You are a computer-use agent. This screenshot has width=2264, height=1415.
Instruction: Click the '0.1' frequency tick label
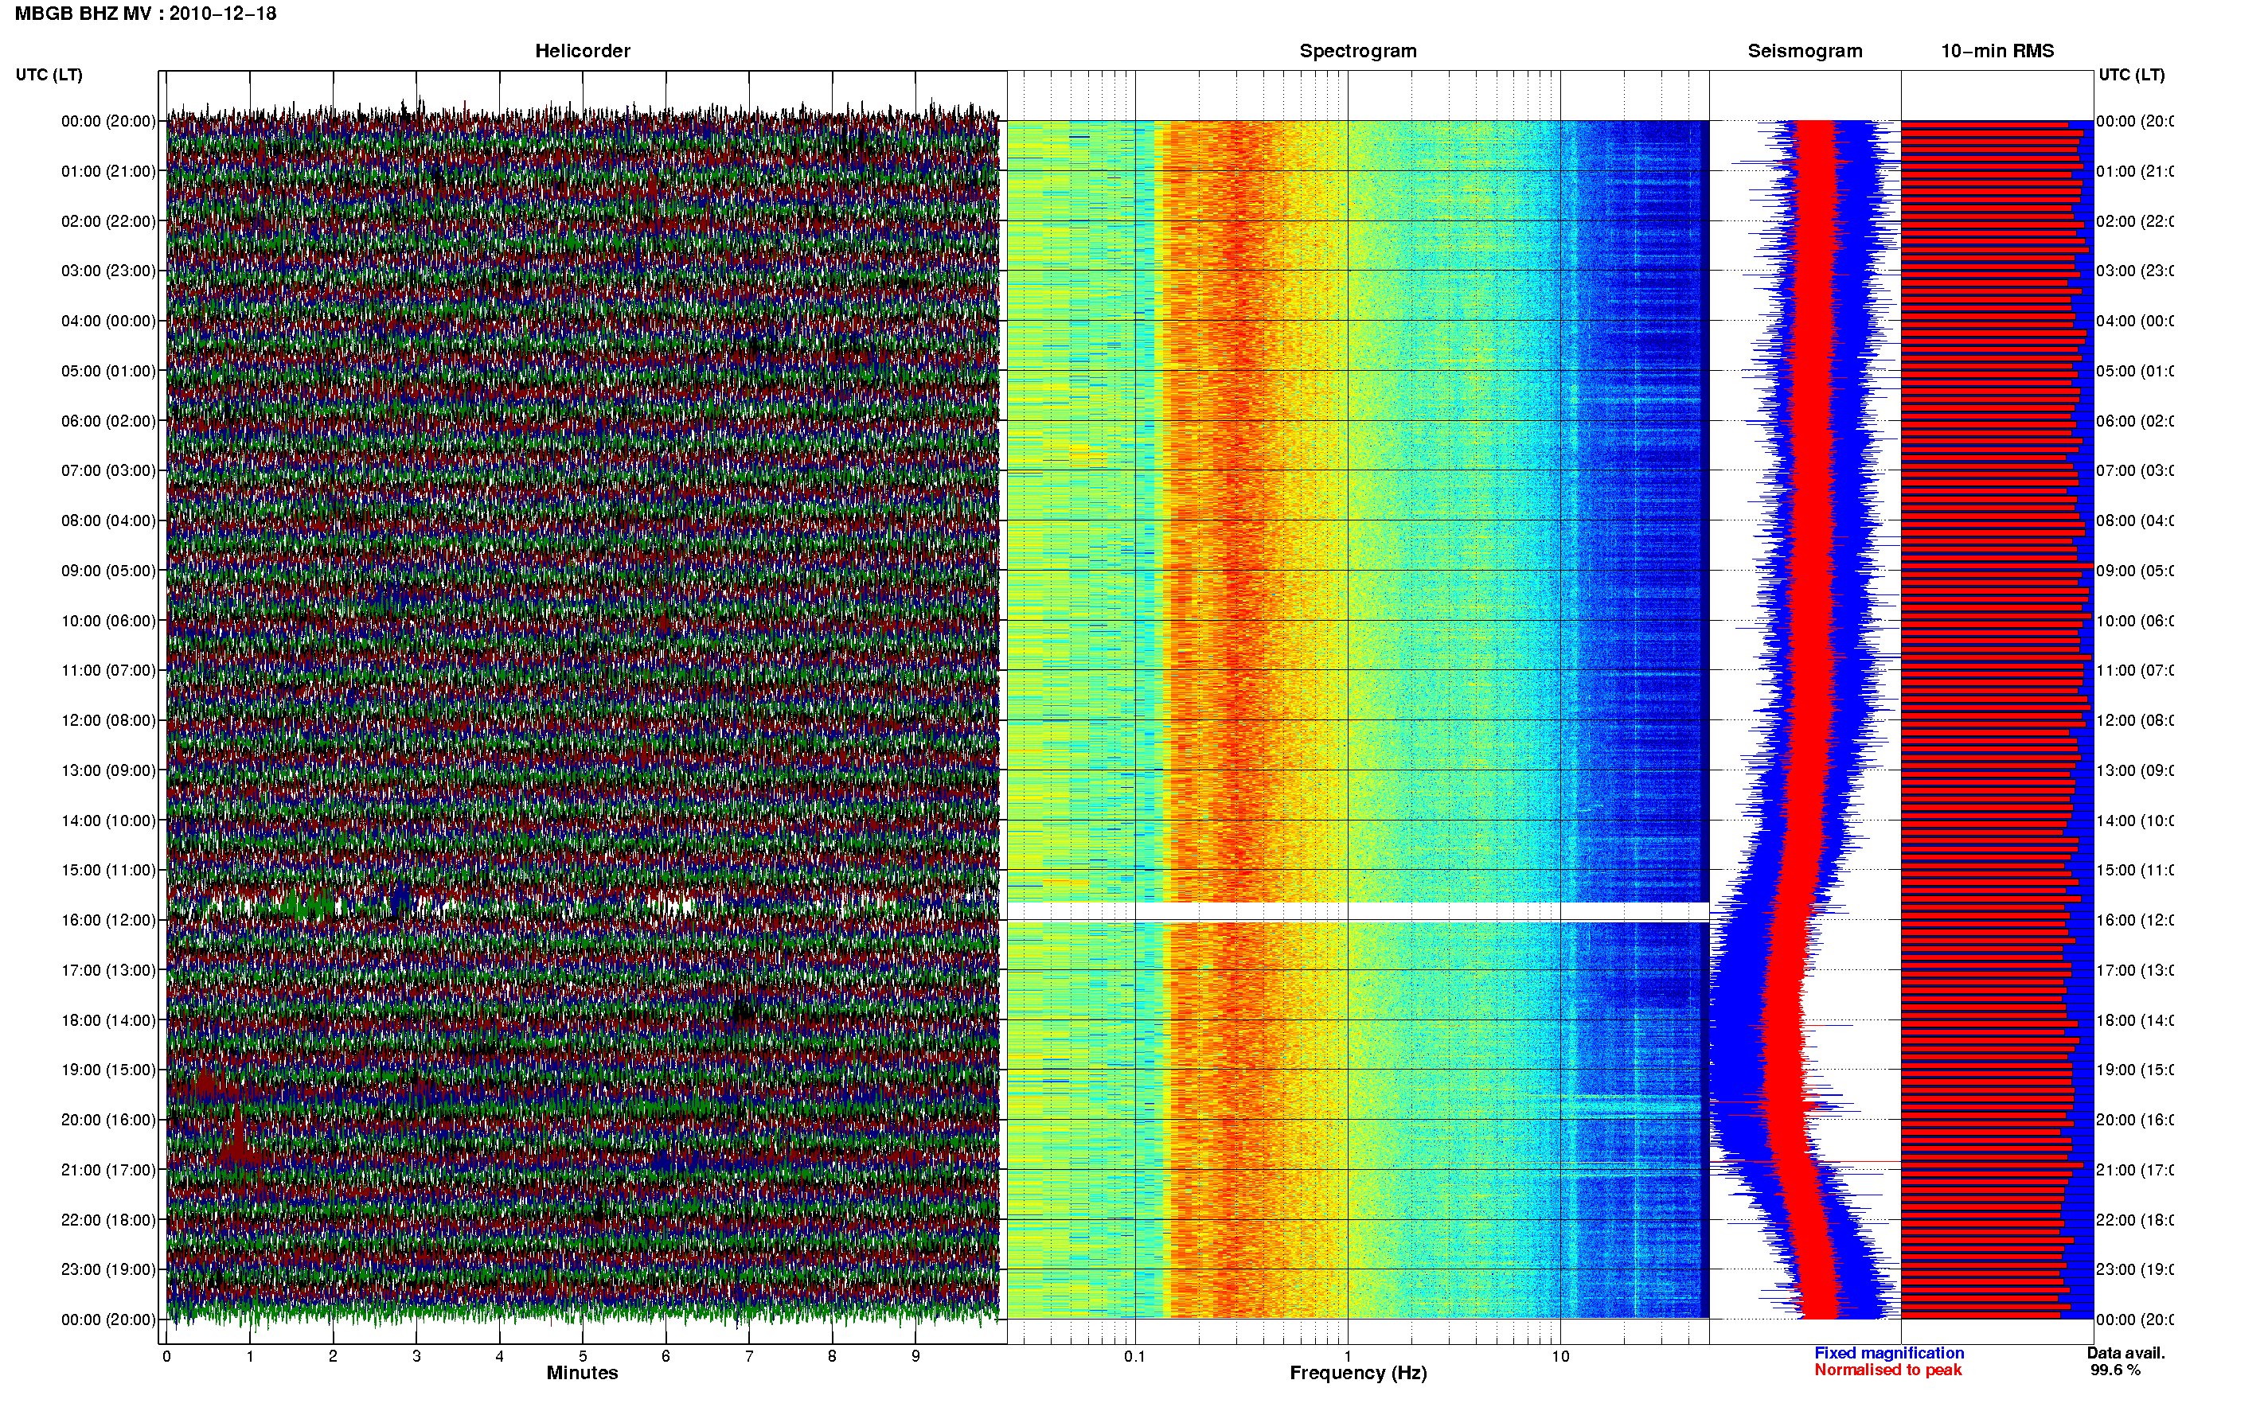click(1134, 1356)
